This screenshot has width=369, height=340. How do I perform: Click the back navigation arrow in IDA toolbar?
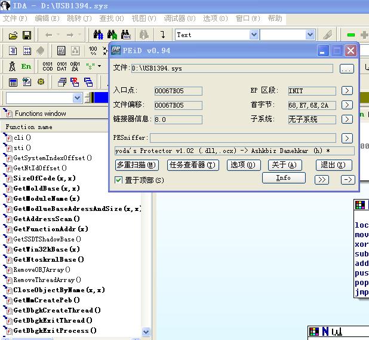49,35
